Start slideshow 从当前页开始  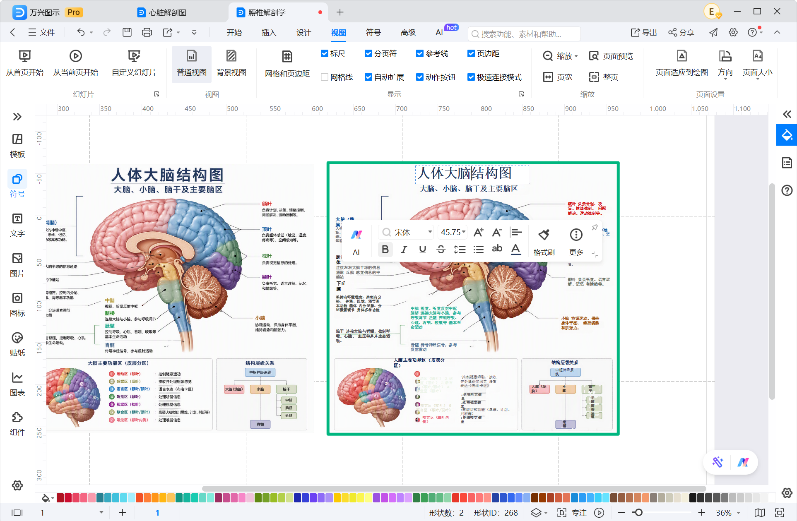pyautogui.click(x=76, y=63)
